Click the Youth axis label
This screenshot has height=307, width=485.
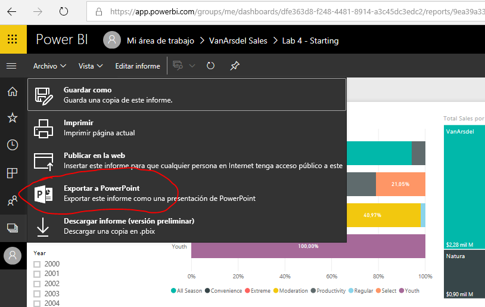point(179,246)
